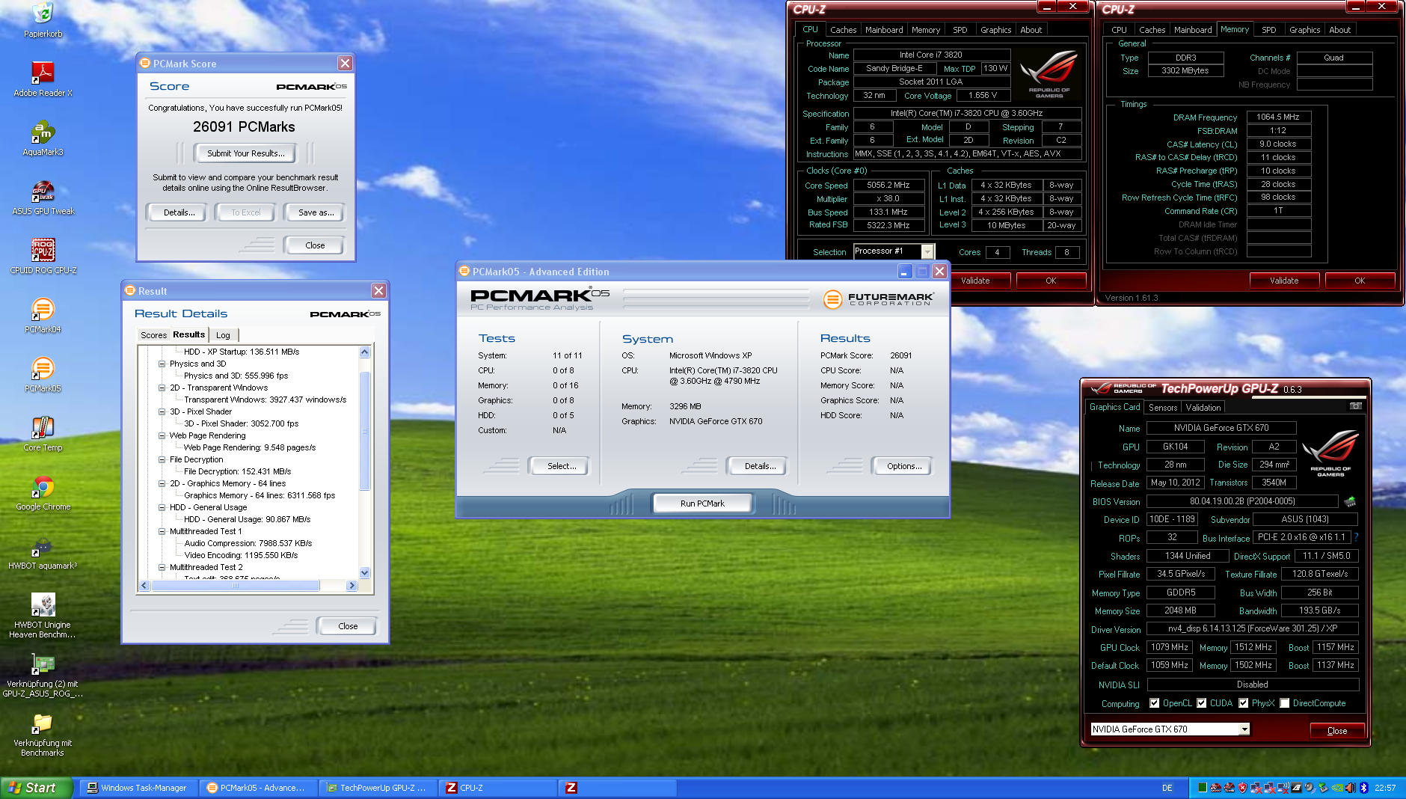1406x799 pixels.
Task: Switch to TechPowerUp GPU-Z taskbar item
Action: pos(378,788)
